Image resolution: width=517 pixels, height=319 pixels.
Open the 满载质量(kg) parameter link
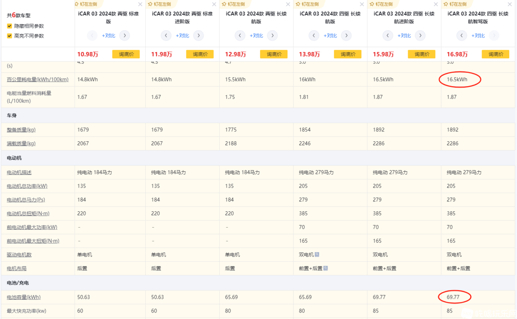click(x=21, y=144)
